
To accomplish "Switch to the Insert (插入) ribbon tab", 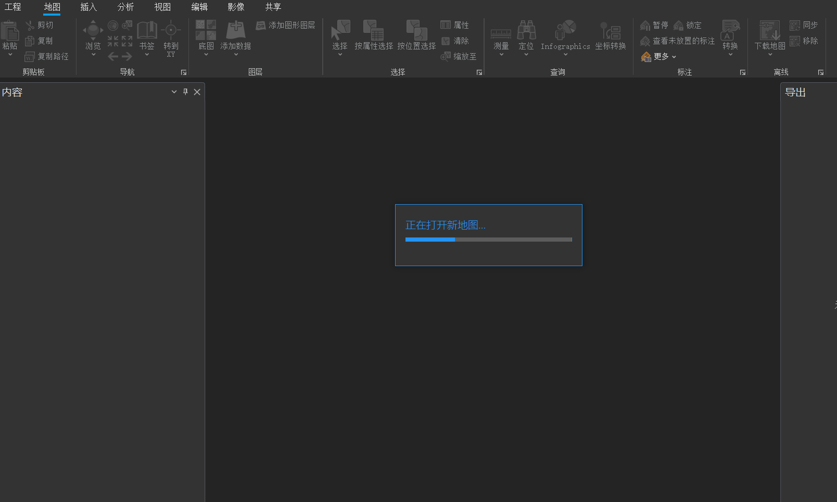I will 88,7.
